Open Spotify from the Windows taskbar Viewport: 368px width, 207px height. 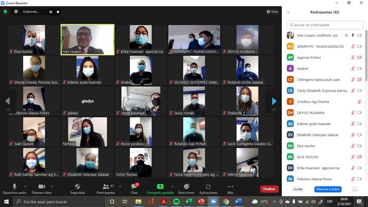[176, 201]
